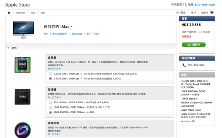
Task: Click the phone icon in contact panel
Action: pyautogui.click(x=184, y=65)
